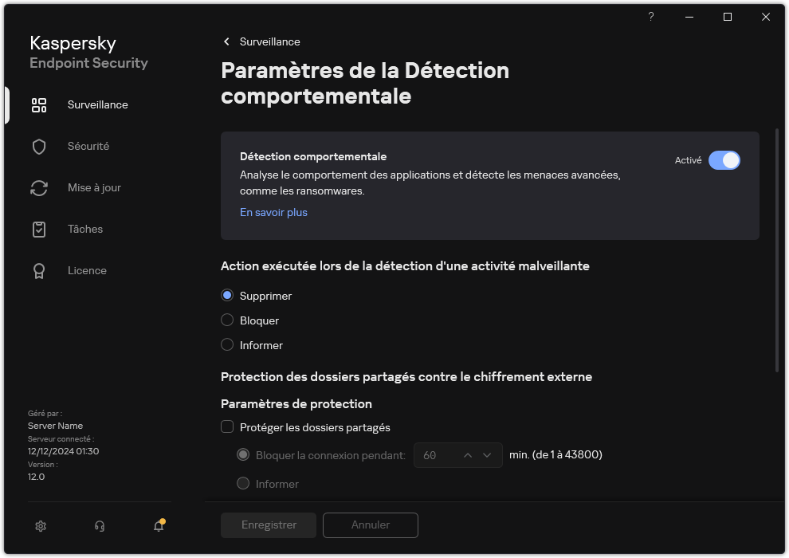Select the Bloquer action radio button

226,320
